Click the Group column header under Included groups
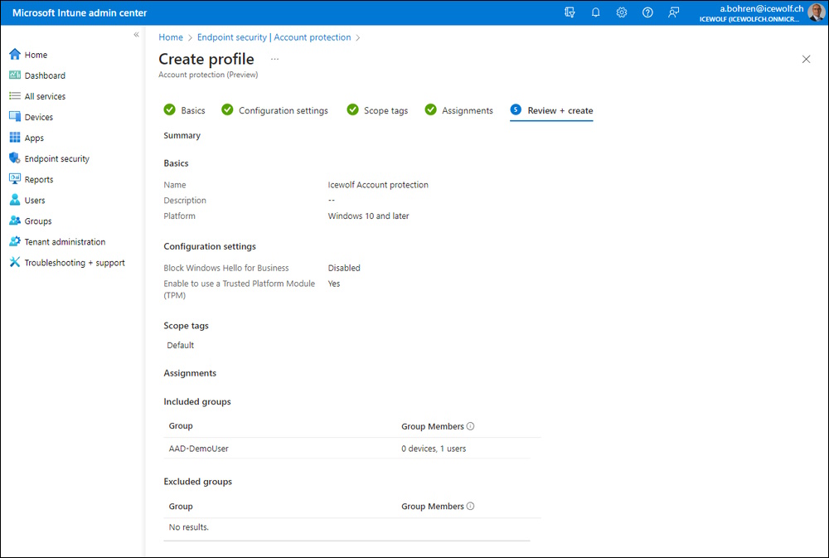Screen dimensions: 829x558 [x=181, y=426]
